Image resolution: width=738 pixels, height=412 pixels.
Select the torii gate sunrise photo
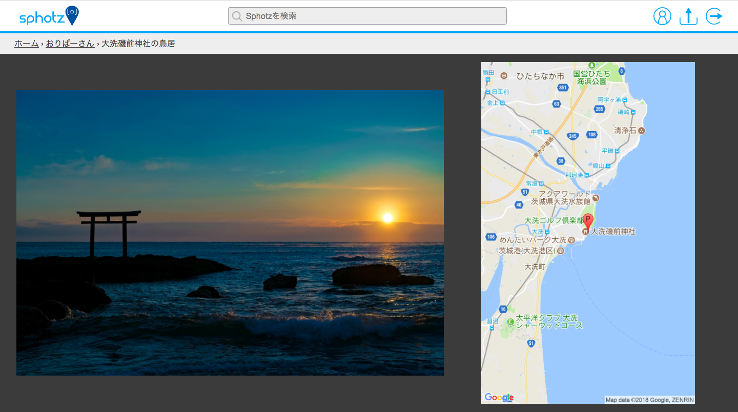point(230,232)
